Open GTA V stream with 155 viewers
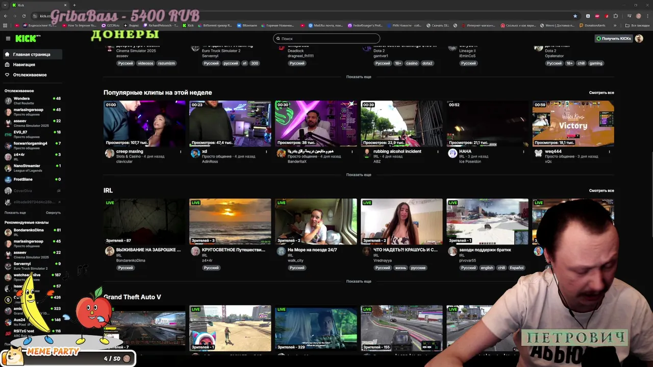 (x=401, y=328)
